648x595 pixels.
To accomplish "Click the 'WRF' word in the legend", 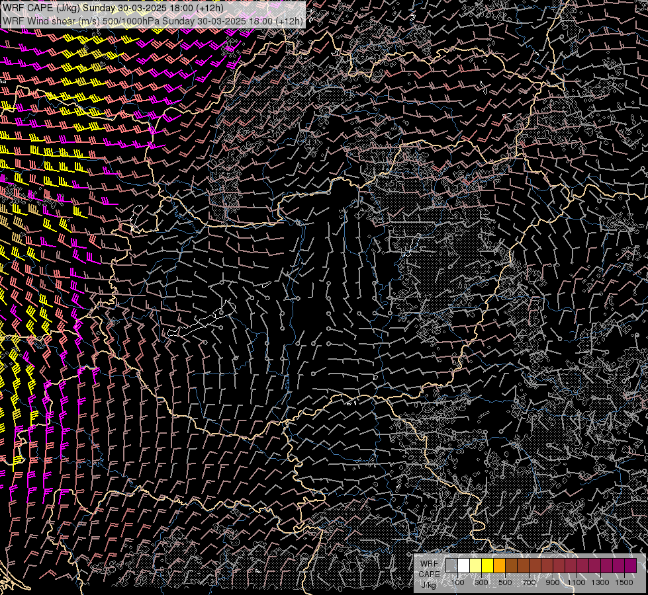I will (x=430, y=564).
